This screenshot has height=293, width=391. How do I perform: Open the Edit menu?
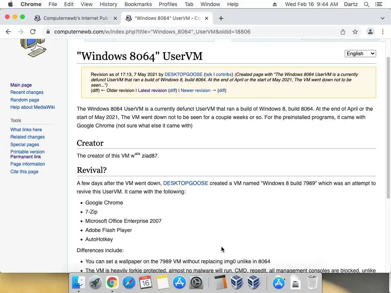[x=69, y=4]
